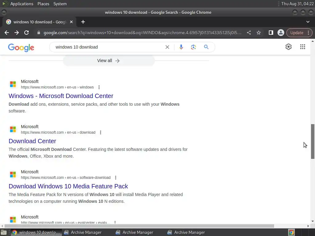Click Microsoft favicon of Media Feature Pack result
Viewport: 315px width, 236px height.
13,175
